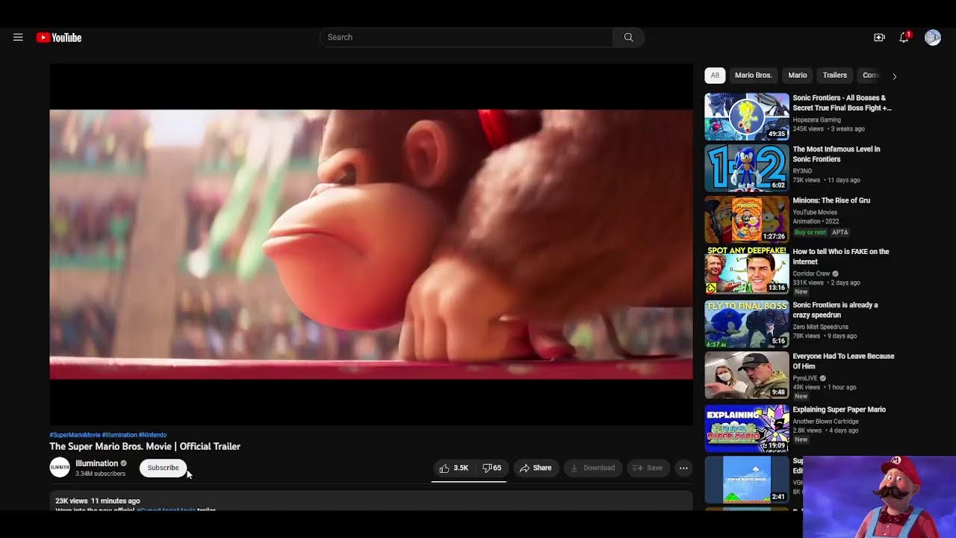
Task: Open the notifications bell
Action: click(x=904, y=37)
